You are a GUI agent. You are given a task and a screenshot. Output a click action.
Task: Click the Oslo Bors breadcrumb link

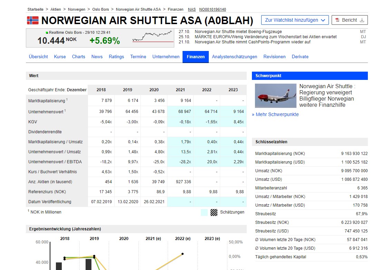click(101, 9)
